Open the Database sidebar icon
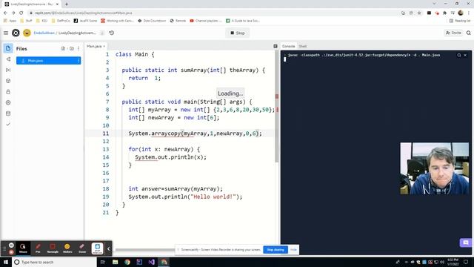This screenshot has width=474, height=267. click(x=8, y=113)
